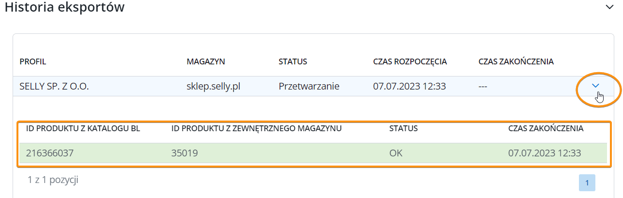The height and width of the screenshot is (198, 623).
Task: Collapse the Historia eksportów section chevron
Action: [x=609, y=7]
